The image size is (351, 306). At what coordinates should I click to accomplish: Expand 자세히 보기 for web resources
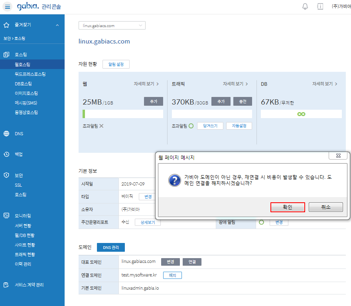pyautogui.click(x=146, y=84)
